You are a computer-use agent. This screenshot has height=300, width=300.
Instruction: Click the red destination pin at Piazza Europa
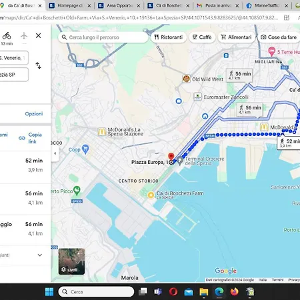(171, 157)
